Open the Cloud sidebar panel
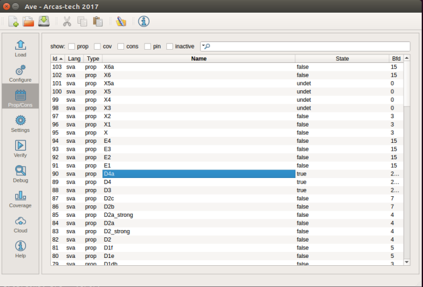This screenshot has width=423, height=287. click(x=21, y=224)
